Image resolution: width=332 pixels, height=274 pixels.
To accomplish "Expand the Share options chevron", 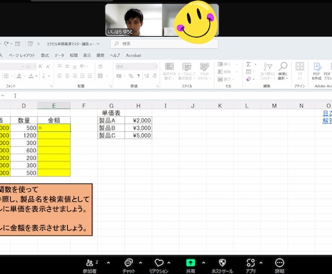I will (204, 262).
